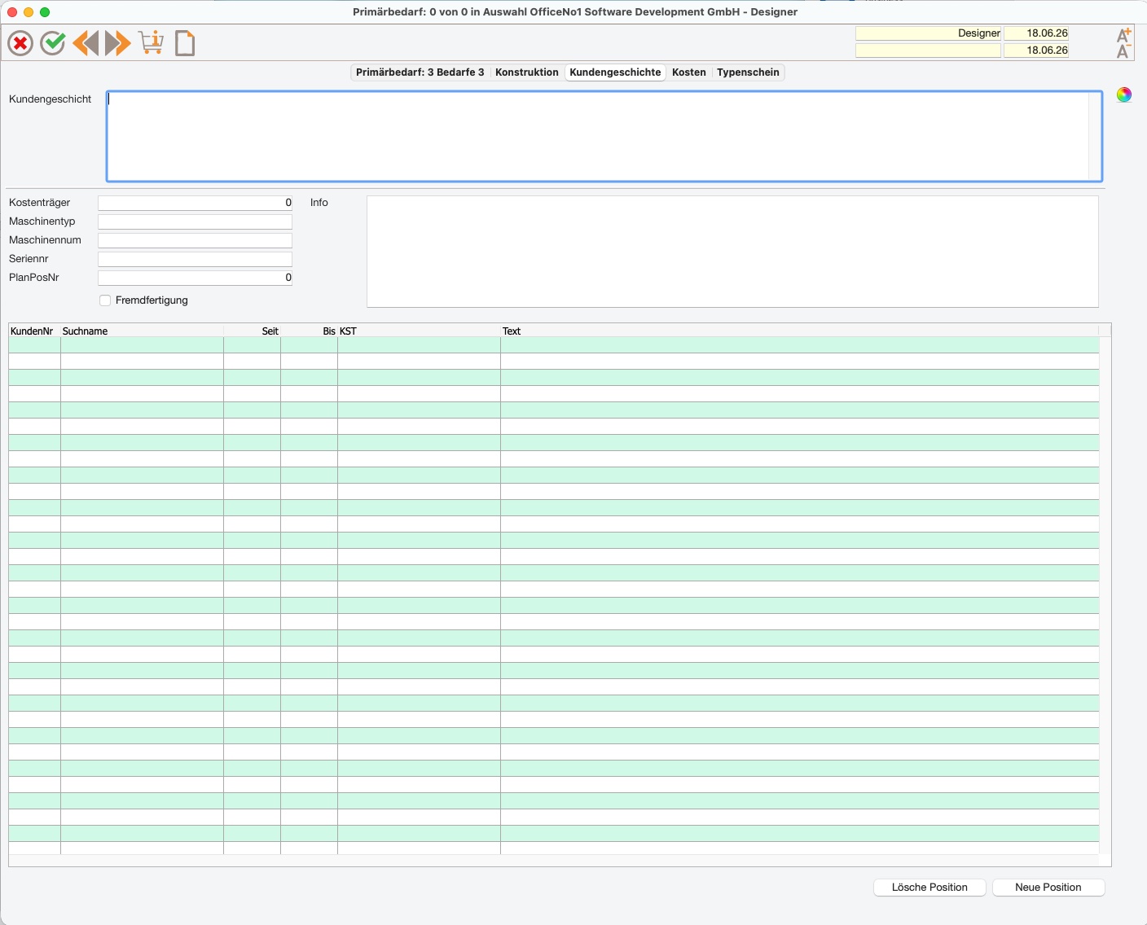
Task: Click the Text column header
Action: pos(800,331)
